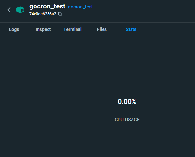Image resolution: width=195 pixels, height=157 pixels.
Task: Return to the containers list via back arrow
Action: (9, 10)
